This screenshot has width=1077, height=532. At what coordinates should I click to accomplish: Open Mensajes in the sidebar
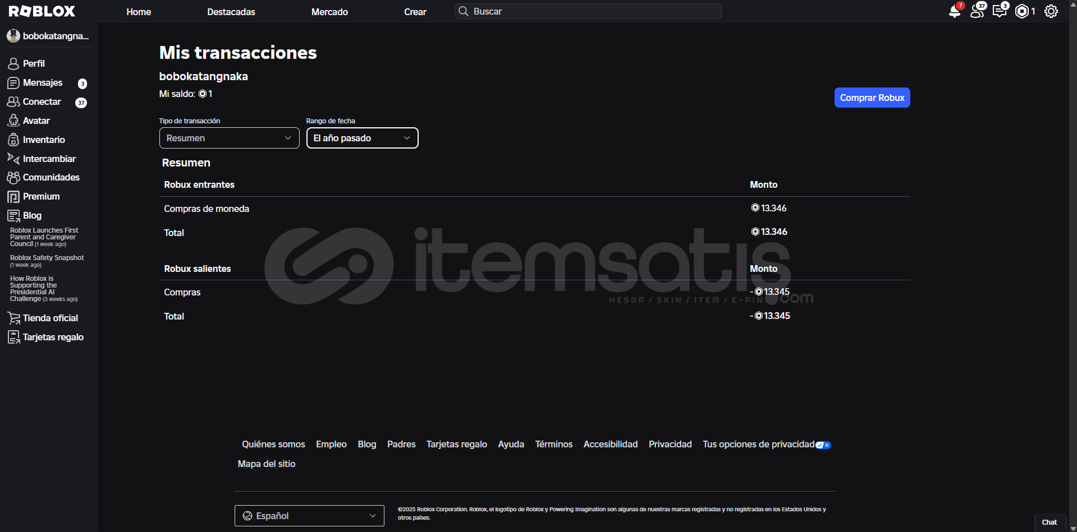(x=43, y=82)
